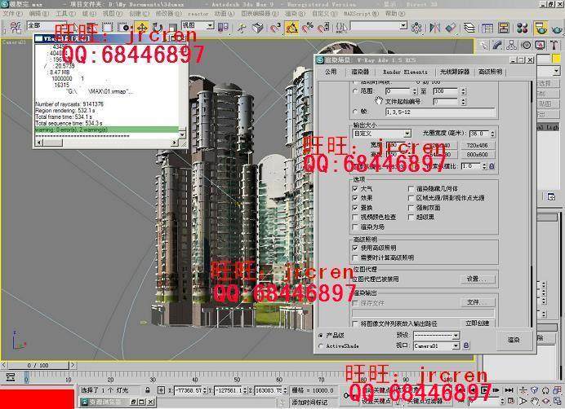Image resolution: width=565 pixels, height=409 pixels.
Task: Open the Mini Curve Editor icon
Action: 10,377
